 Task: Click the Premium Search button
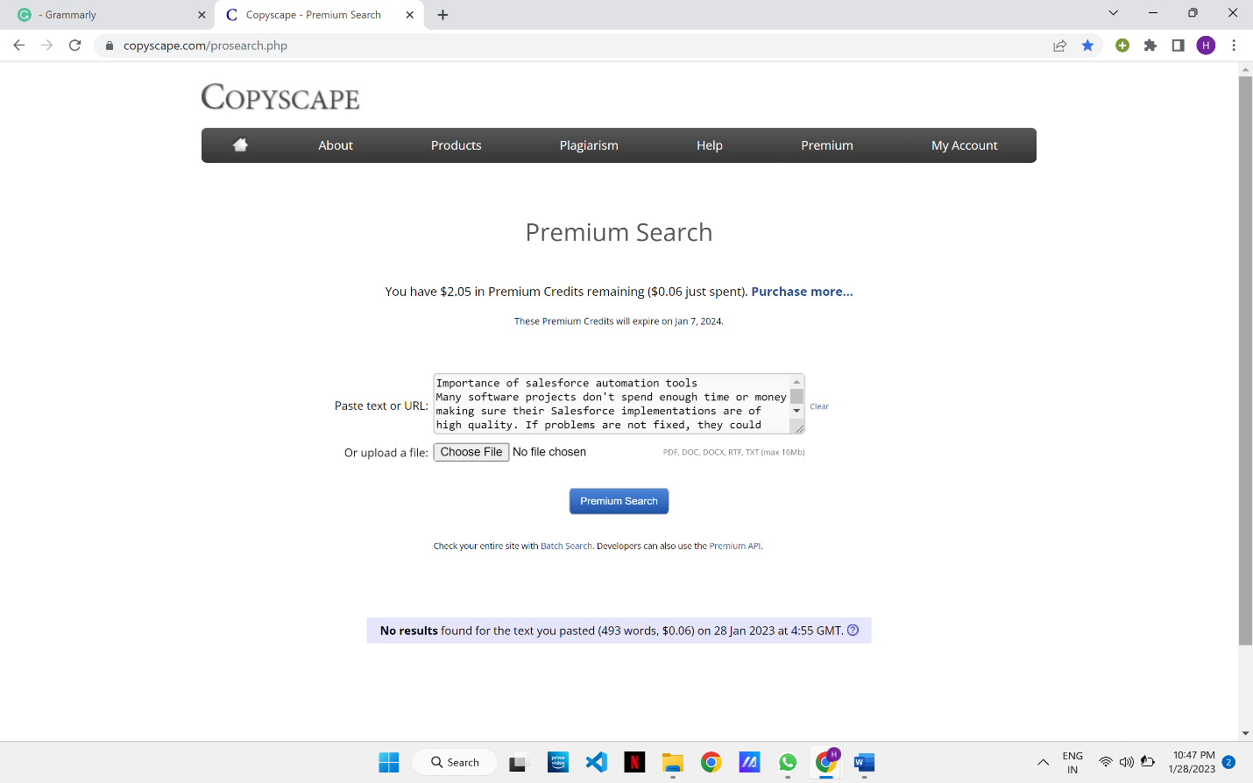pos(619,501)
